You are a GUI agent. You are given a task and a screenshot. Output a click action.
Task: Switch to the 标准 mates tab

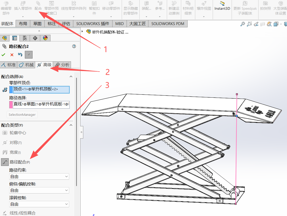click(8, 65)
